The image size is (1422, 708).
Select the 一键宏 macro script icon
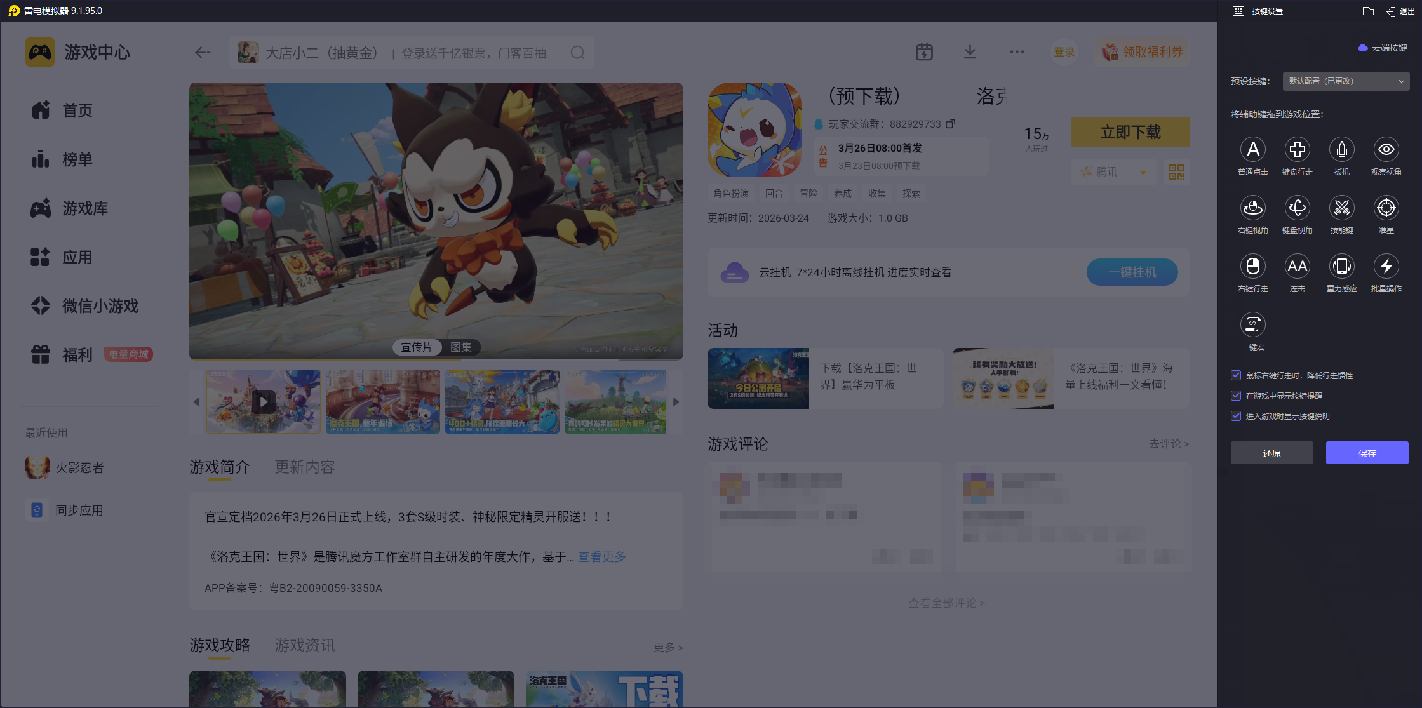point(1252,325)
